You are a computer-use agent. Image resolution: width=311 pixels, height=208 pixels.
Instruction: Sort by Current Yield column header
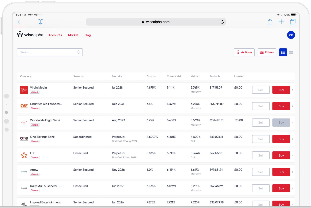(175, 76)
